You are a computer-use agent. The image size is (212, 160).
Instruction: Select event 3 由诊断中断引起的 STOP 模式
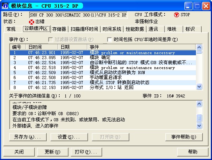(103, 63)
